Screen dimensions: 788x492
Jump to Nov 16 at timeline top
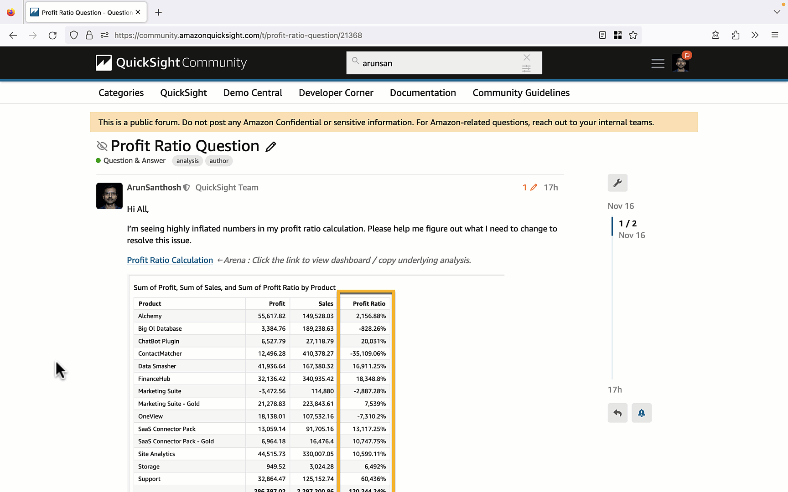(x=621, y=206)
